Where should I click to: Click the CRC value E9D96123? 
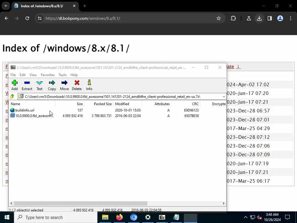(191, 110)
